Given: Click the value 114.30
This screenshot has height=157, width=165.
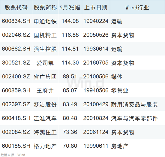Looking at the screenshot, I should [x=70, y=63].
